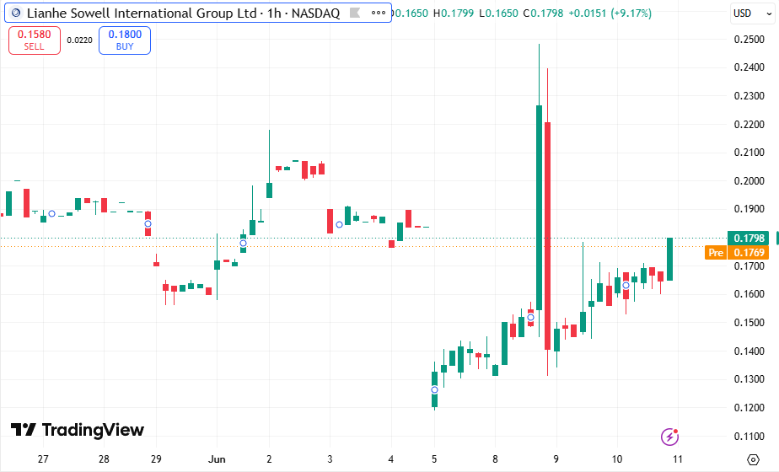Click the 0.2000 price axis label
The width and height of the screenshot is (779, 472).
[x=749, y=181]
